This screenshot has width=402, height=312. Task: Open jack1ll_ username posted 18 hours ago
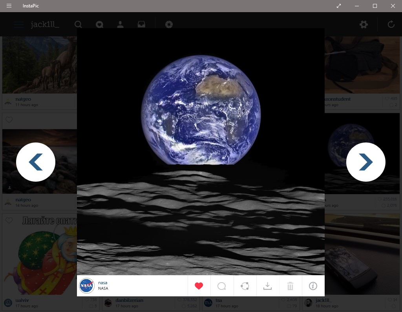(x=324, y=300)
